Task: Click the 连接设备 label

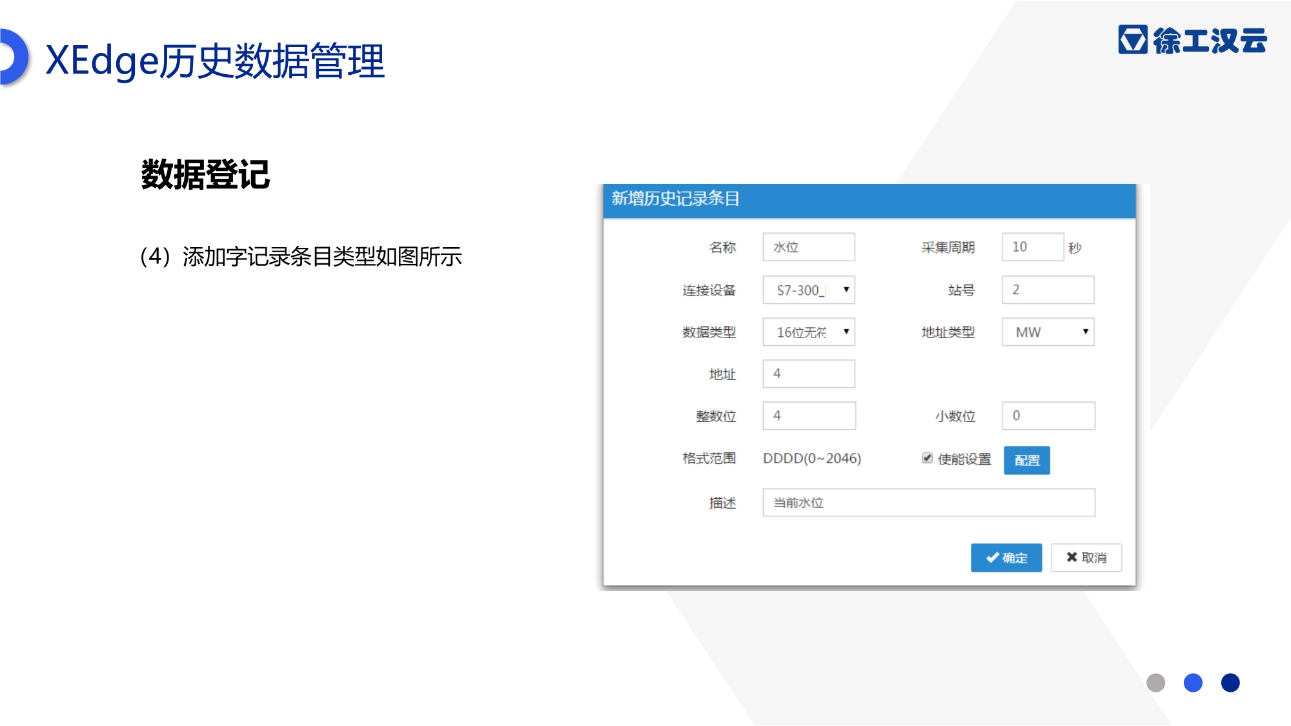Action: 709,290
